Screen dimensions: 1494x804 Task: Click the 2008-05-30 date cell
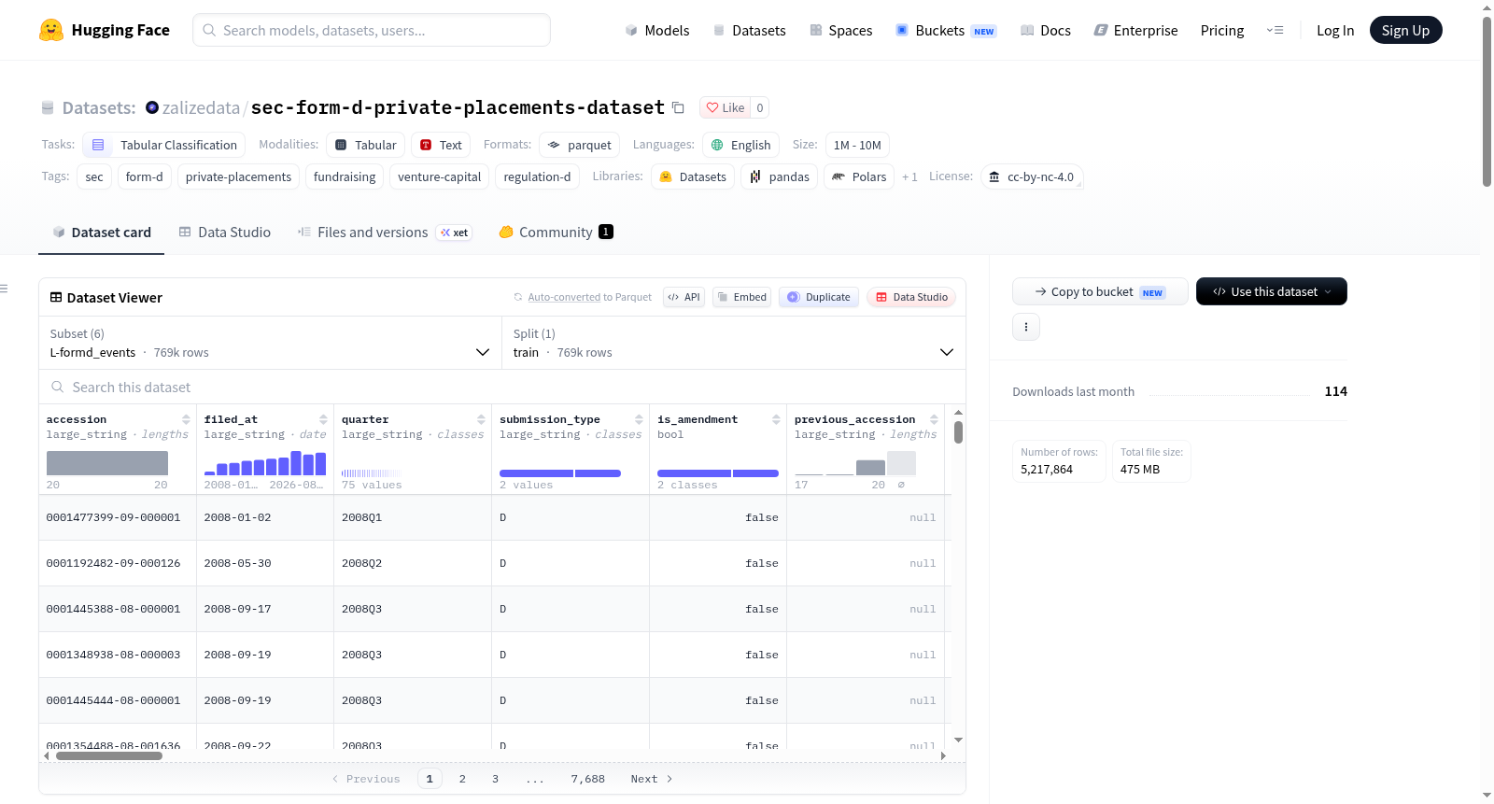265,563
